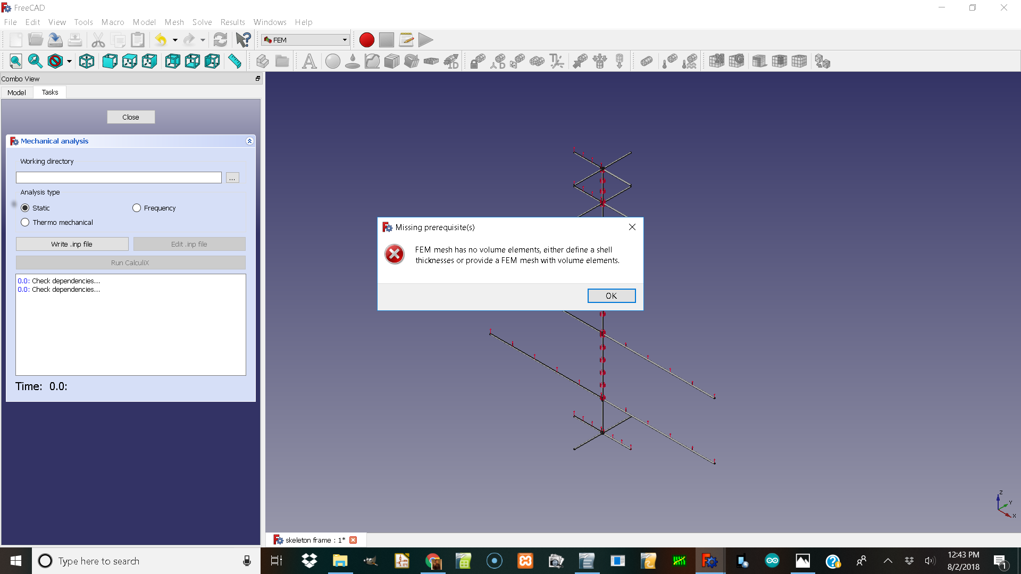1021x574 pixels.
Task: Select the Thermo mechanical radio button
Action: pyautogui.click(x=25, y=222)
